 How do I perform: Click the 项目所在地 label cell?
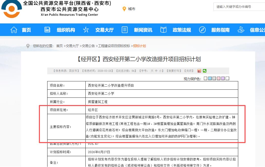[66, 110]
